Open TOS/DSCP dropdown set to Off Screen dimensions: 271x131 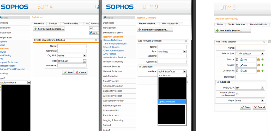(250, 88)
